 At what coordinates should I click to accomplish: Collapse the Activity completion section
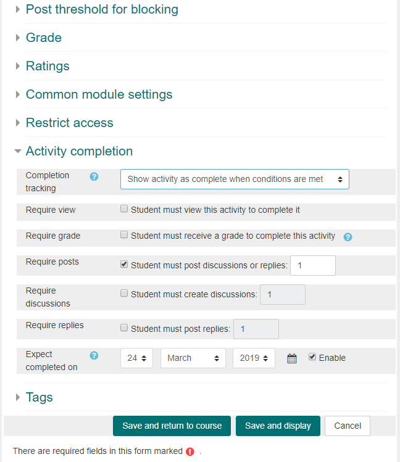click(79, 151)
